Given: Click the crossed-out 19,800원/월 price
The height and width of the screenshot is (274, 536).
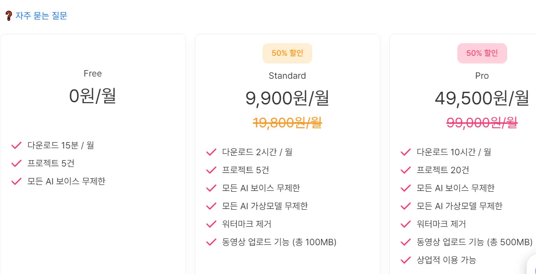Looking at the screenshot, I should point(287,122).
